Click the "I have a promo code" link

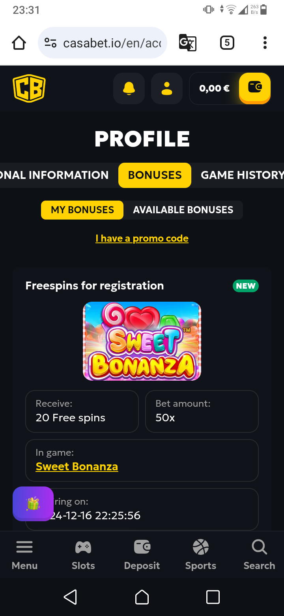click(142, 239)
